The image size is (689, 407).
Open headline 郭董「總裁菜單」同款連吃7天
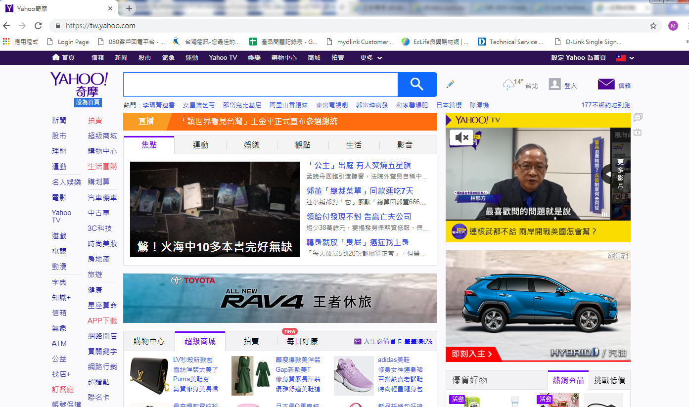tap(360, 191)
